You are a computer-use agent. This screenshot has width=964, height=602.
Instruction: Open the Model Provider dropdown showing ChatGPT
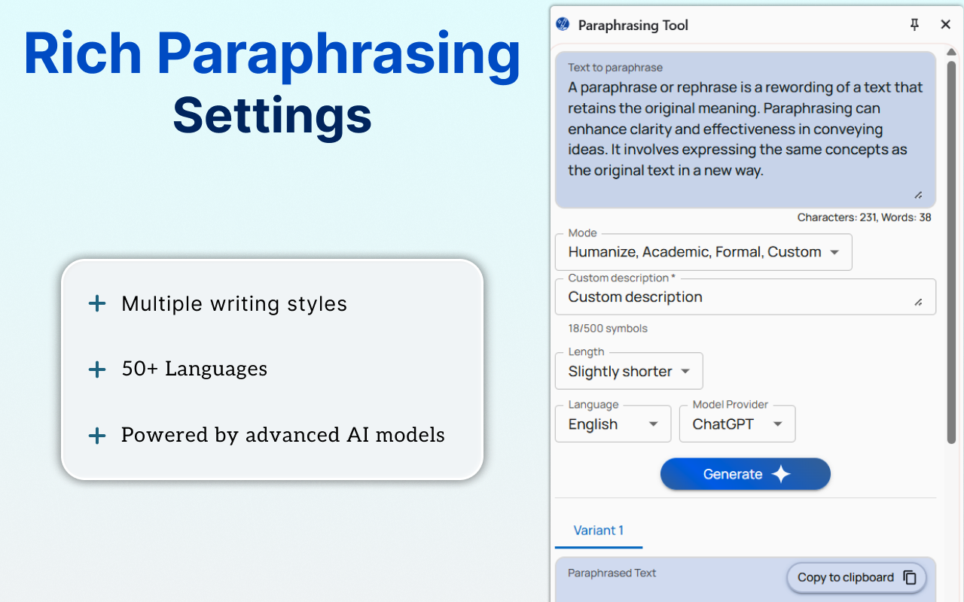737,424
